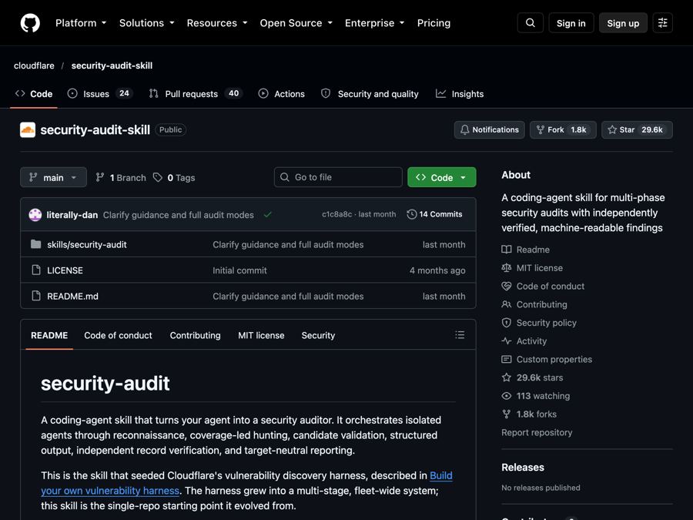Show the Contributing file tab

tap(195, 335)
